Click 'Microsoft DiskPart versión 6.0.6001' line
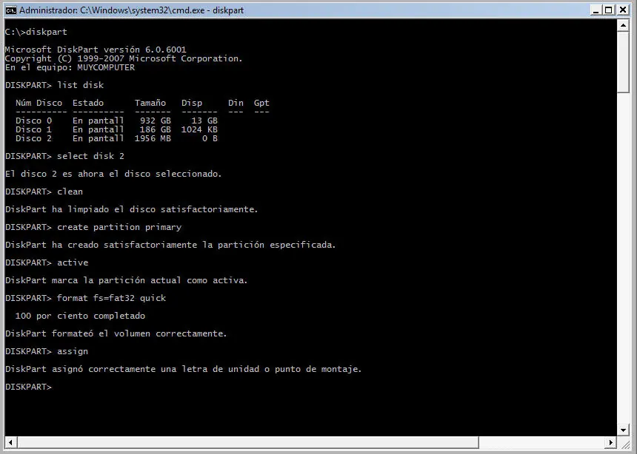Image resolution: width=637 pixels, height=454 pixels. coord(96,50)
